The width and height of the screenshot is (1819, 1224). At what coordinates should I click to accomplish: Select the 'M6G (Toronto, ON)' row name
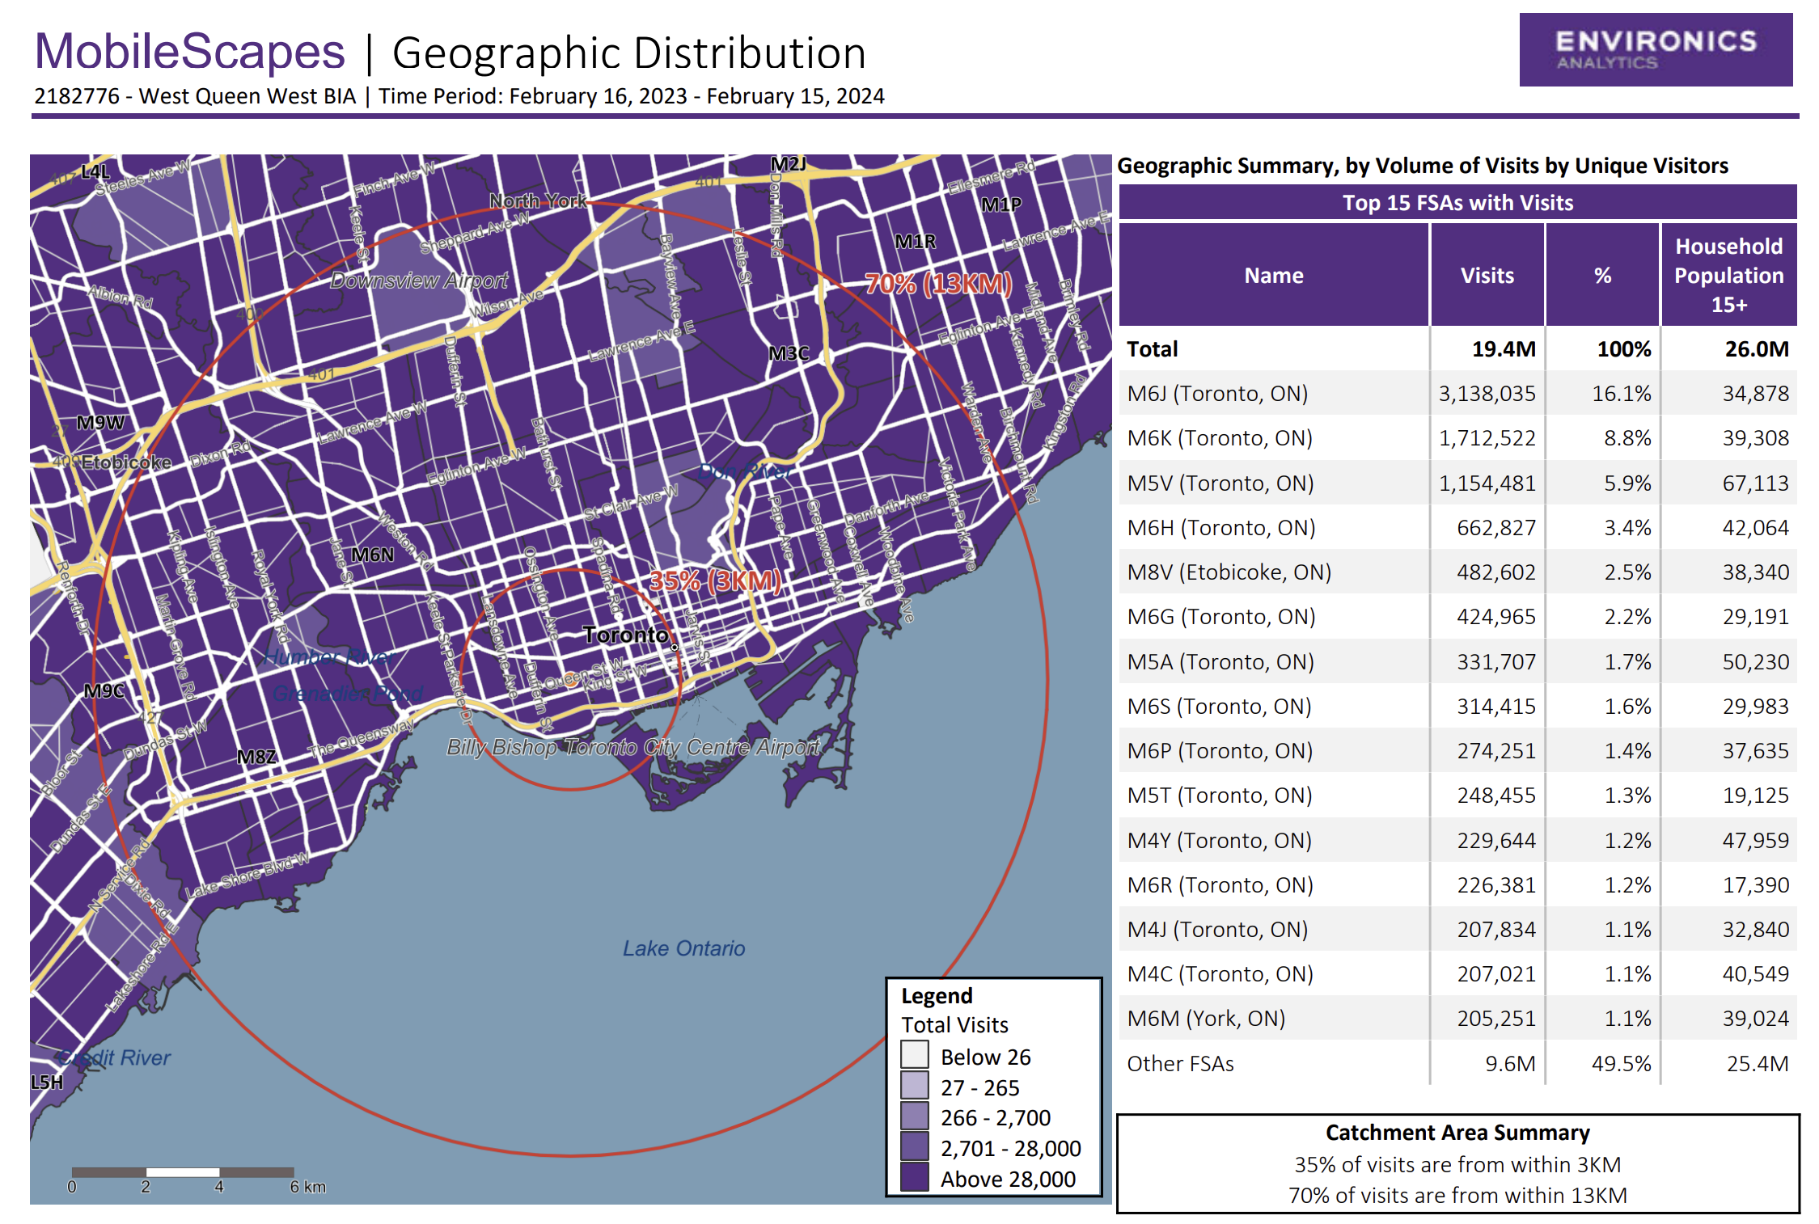(1221, 617)
